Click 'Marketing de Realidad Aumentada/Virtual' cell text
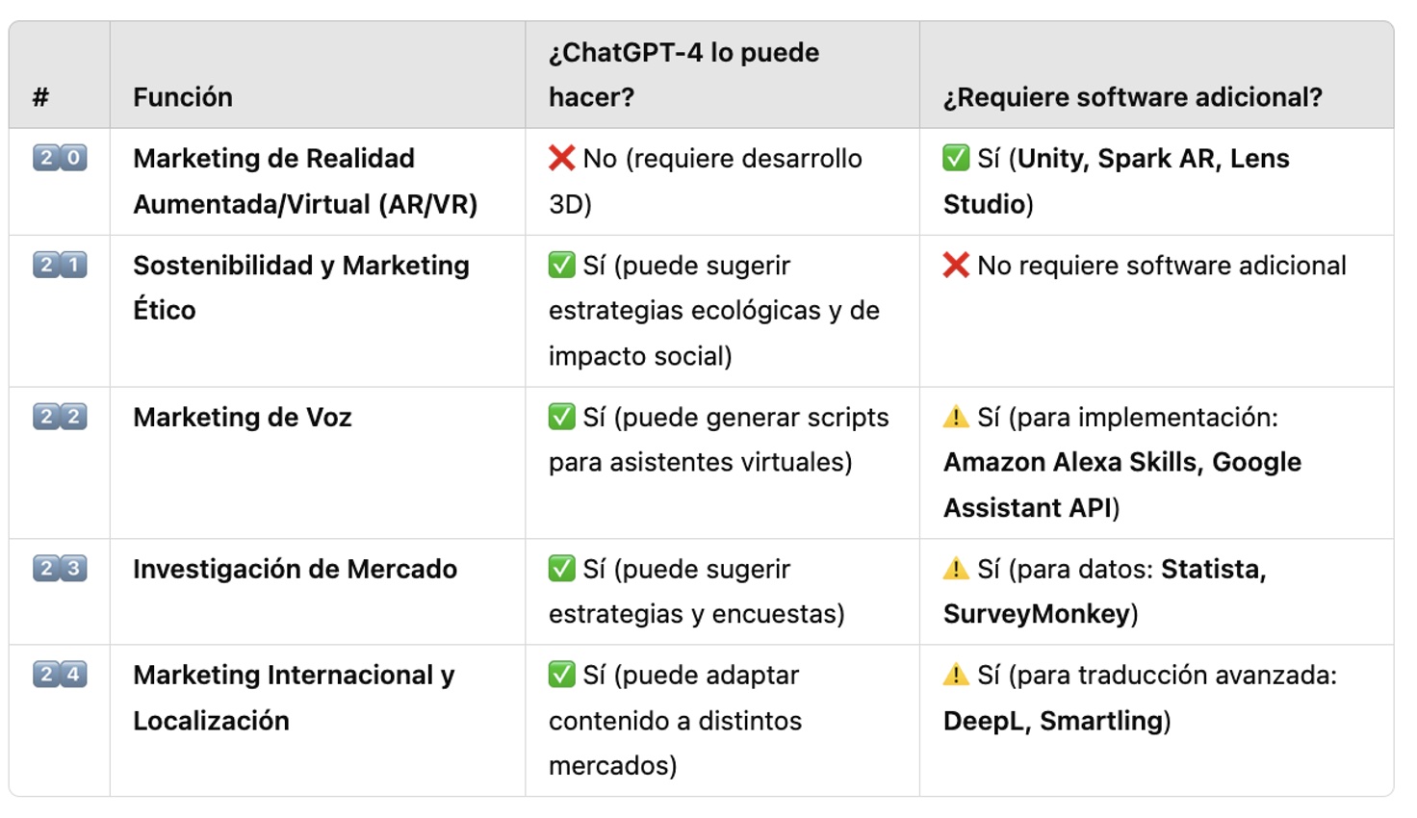1417x818 pixels. point(304,181)
